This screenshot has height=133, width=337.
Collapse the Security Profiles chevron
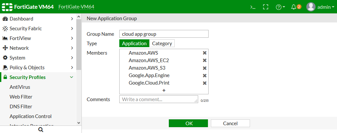(72, 77)
